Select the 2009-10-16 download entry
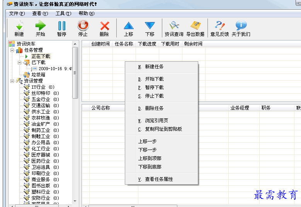The width and height of the screenshot is (301, 207). 55,69
